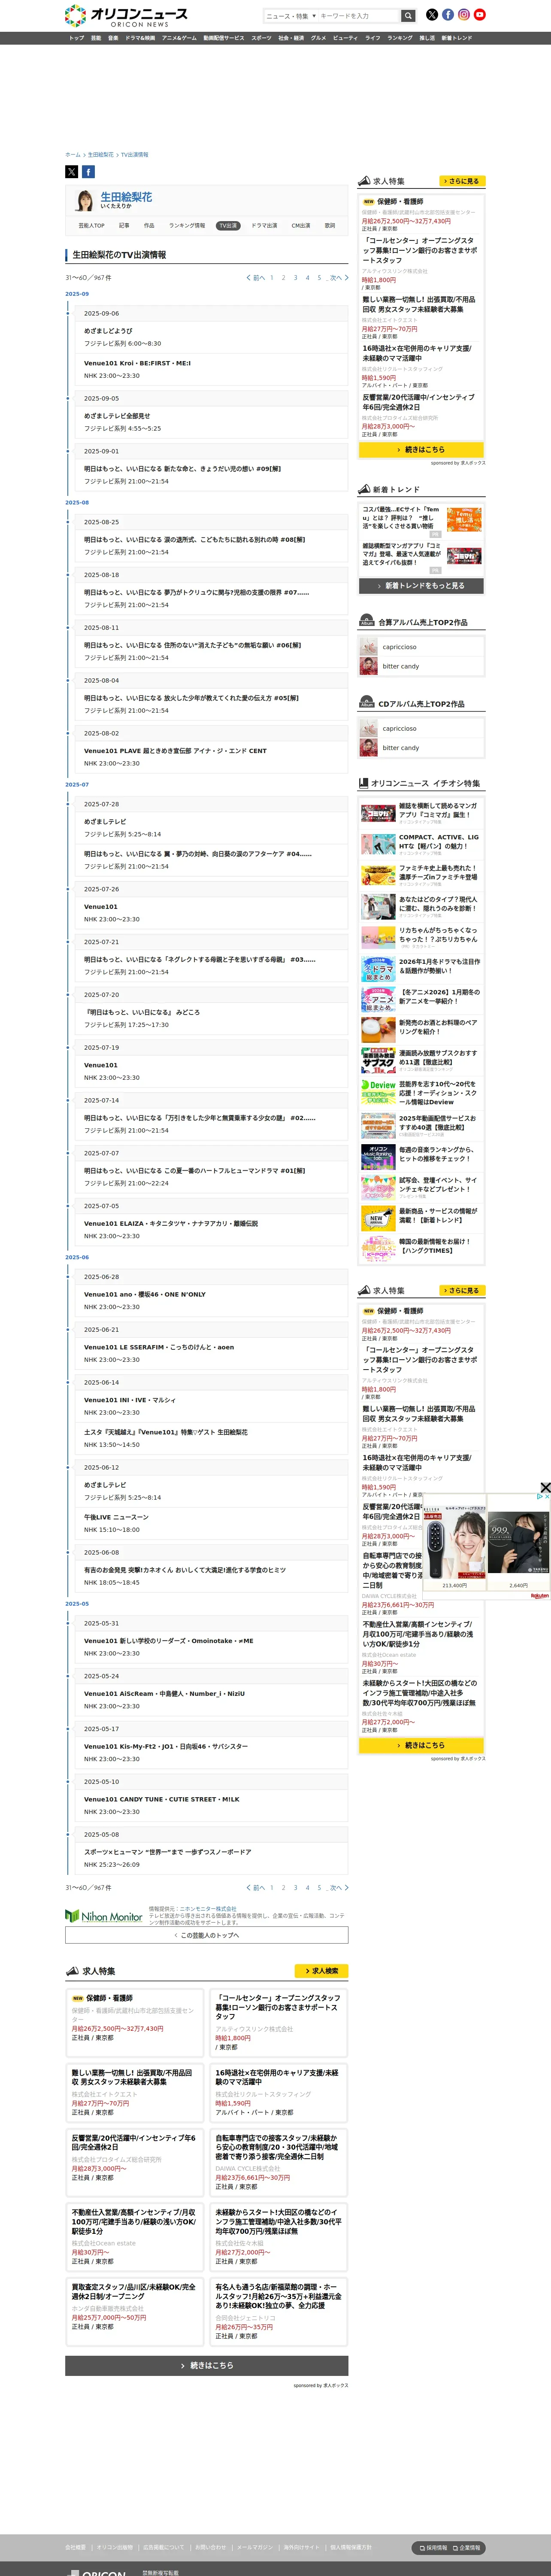Viewport: 551px width, 2576px height.
Task: Open アニメ&ゲーム in the navigation bar
Action: (x=179, y=38)
